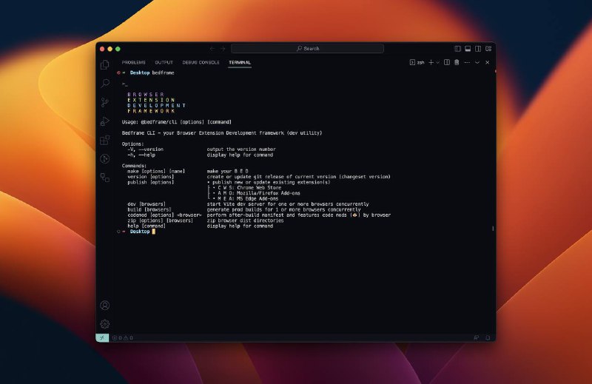Open the Run and Debug view
Image resolution: width=592 pixels, height=384 pixels.
[x=105, y=121]
